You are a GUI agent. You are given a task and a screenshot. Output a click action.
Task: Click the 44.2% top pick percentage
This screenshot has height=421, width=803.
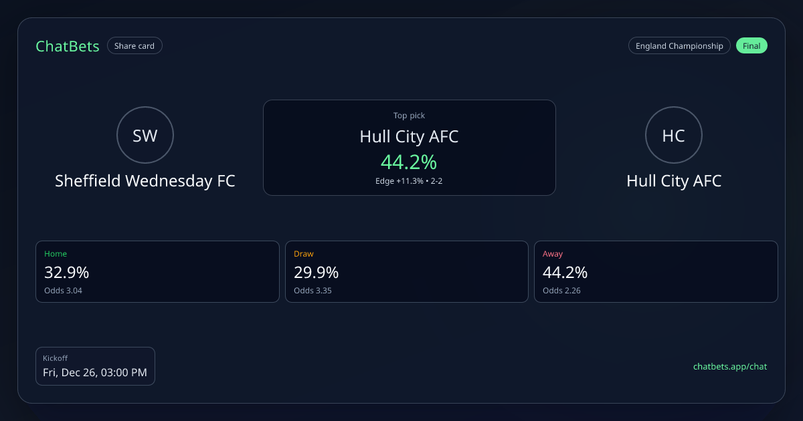coord(409,162)
